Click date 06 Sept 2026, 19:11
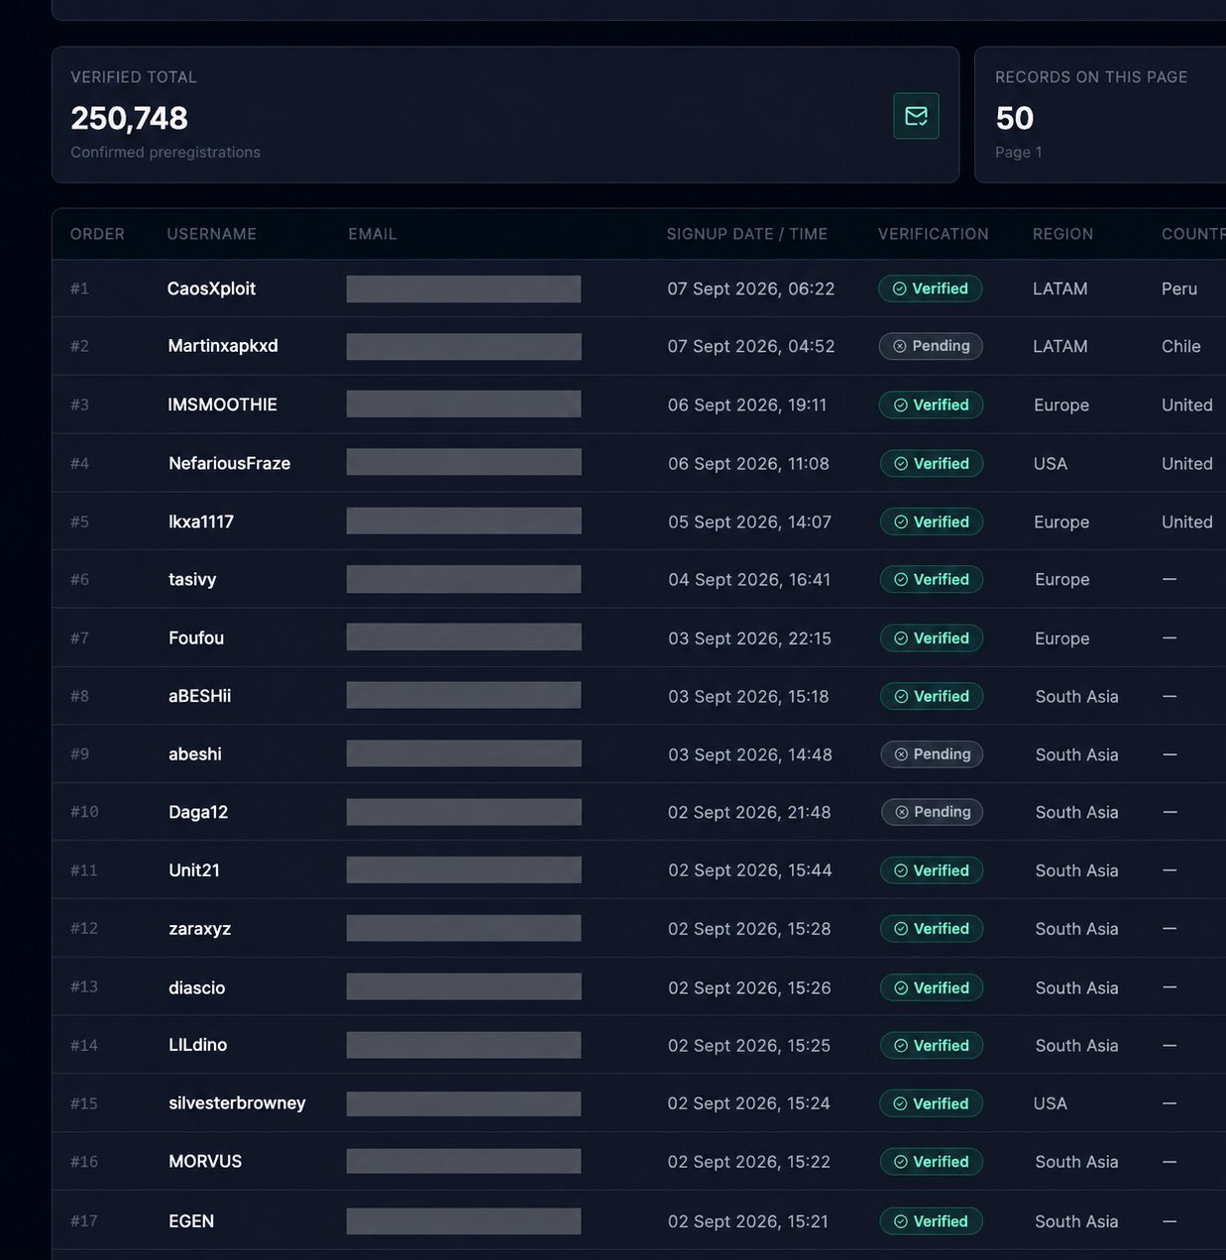The height and width of the screenshot is (1260, 1226). pyautogui.click(x=747, y=404)
